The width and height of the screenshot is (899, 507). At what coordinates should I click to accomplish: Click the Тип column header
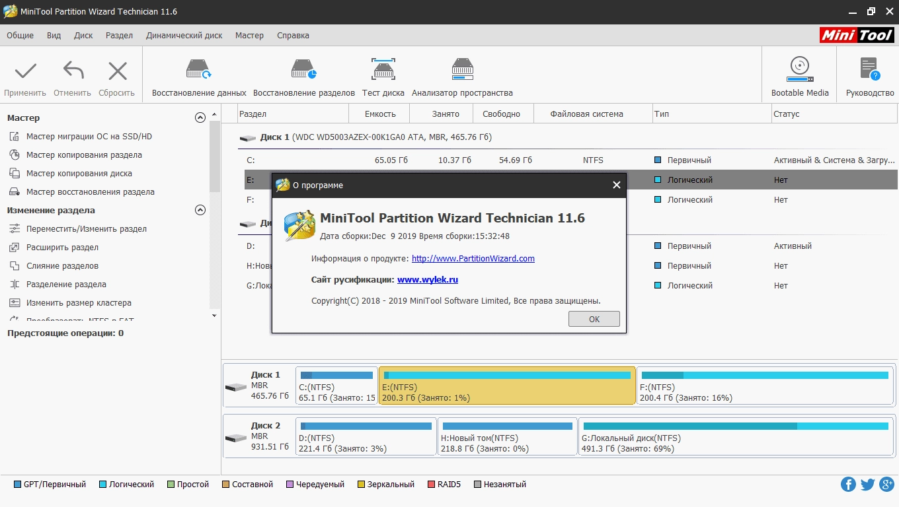tap(711, 114)
